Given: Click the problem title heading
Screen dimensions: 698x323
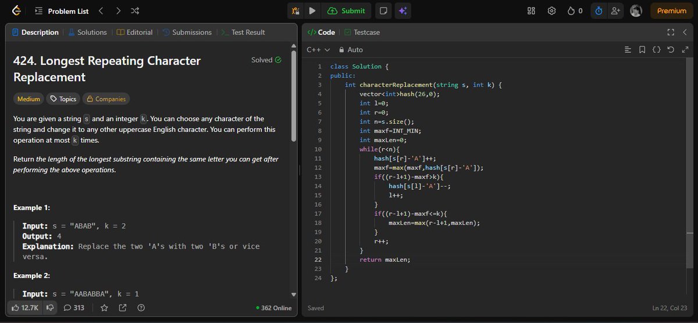Looking at the screenshot, I should [x=107, y=69].
